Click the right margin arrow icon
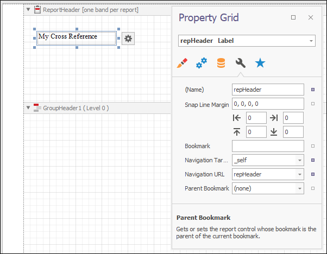The height and width of the screenshot is (254, 327). (274, 118)
